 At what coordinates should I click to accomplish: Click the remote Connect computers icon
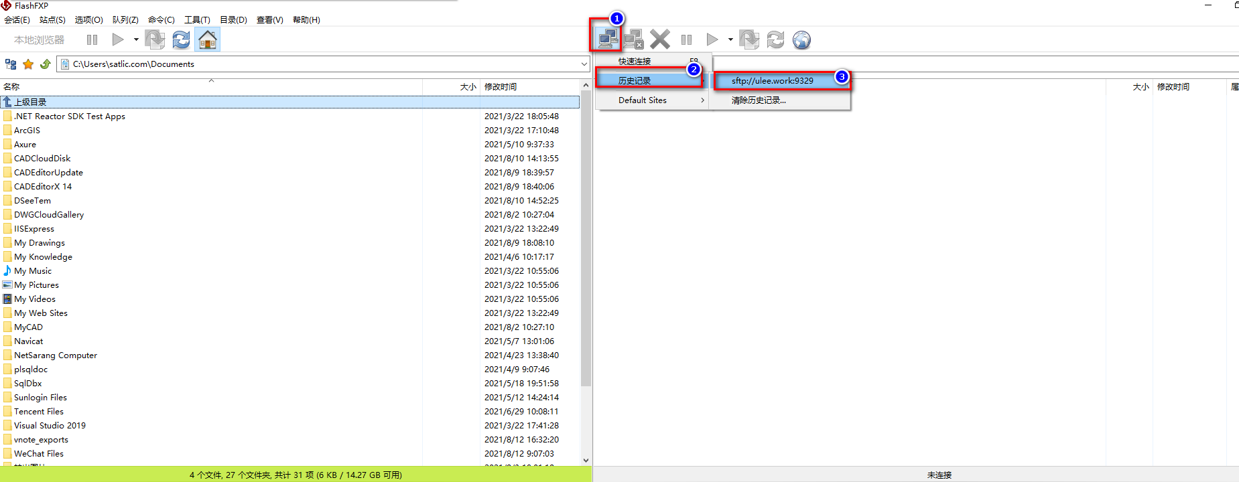608,39
